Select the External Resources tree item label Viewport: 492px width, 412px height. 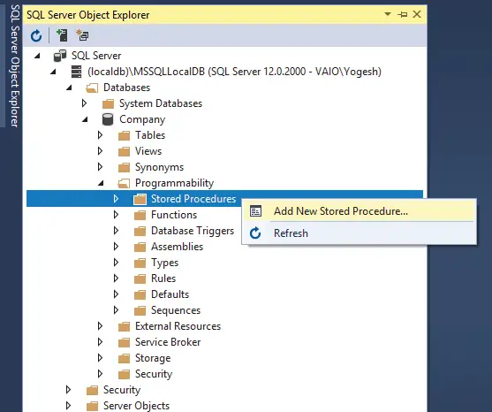point(178,326)
